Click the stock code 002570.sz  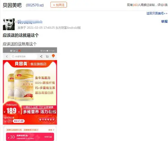coord(35,5)
